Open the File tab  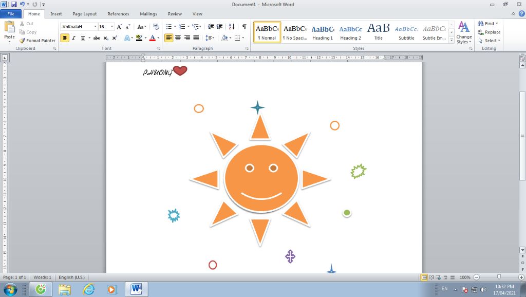11,14
